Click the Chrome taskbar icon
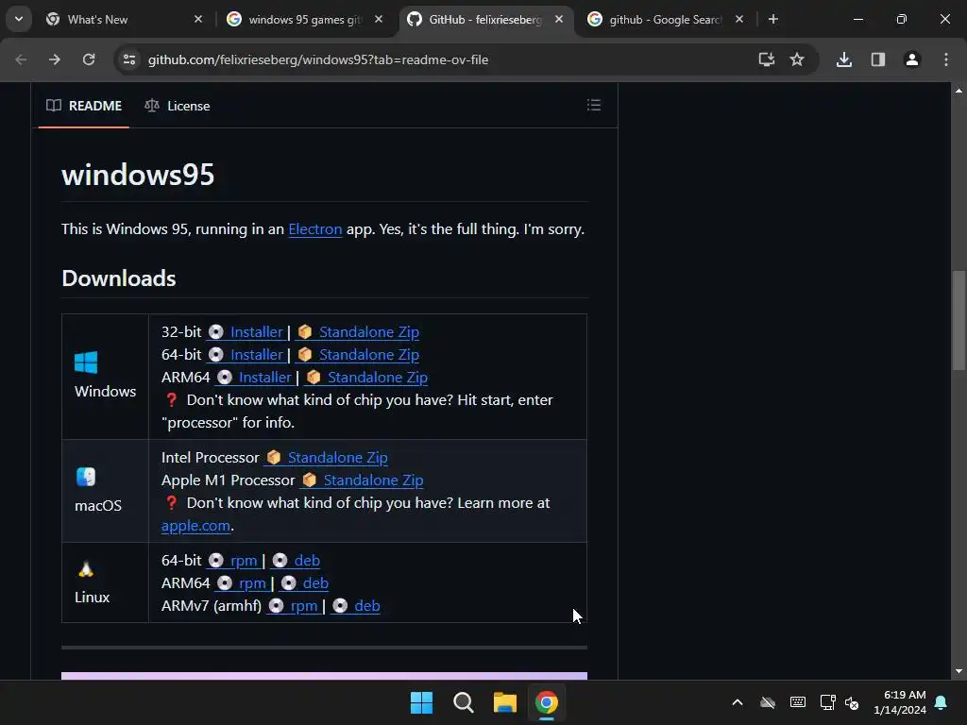Image resolution: width=967 pixels, height=725 pixels. (x=546, y=702)
